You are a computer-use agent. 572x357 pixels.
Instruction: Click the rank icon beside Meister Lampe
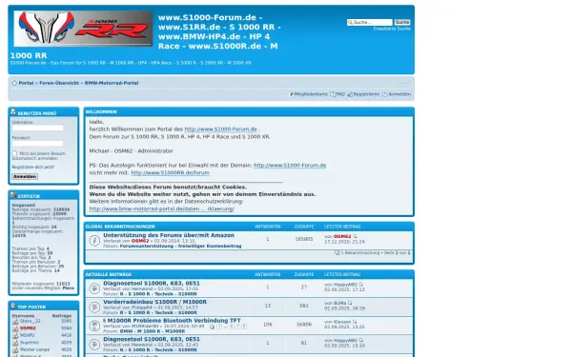pyautogui.click(x=15, y=349)
